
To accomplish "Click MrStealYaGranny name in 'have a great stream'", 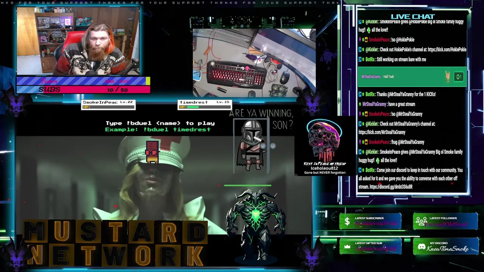I will 374,104.
